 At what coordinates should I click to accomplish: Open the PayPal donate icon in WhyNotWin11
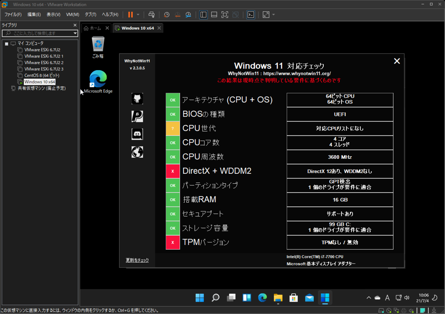click(x=137, y=116)
